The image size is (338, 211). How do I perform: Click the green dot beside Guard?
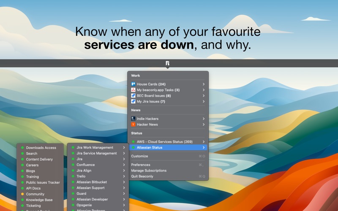pyautogui.click(x=73, y=194)
